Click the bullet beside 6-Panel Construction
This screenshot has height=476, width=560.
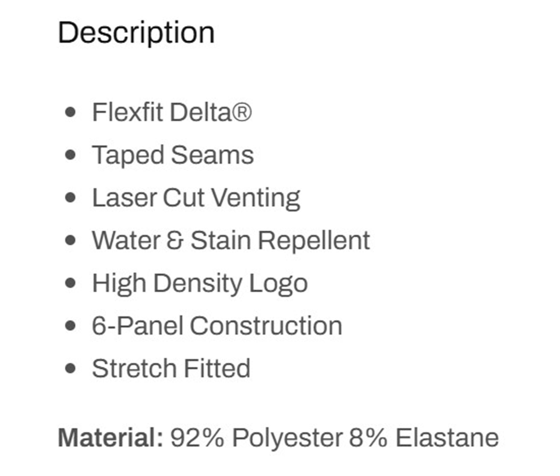70,325
